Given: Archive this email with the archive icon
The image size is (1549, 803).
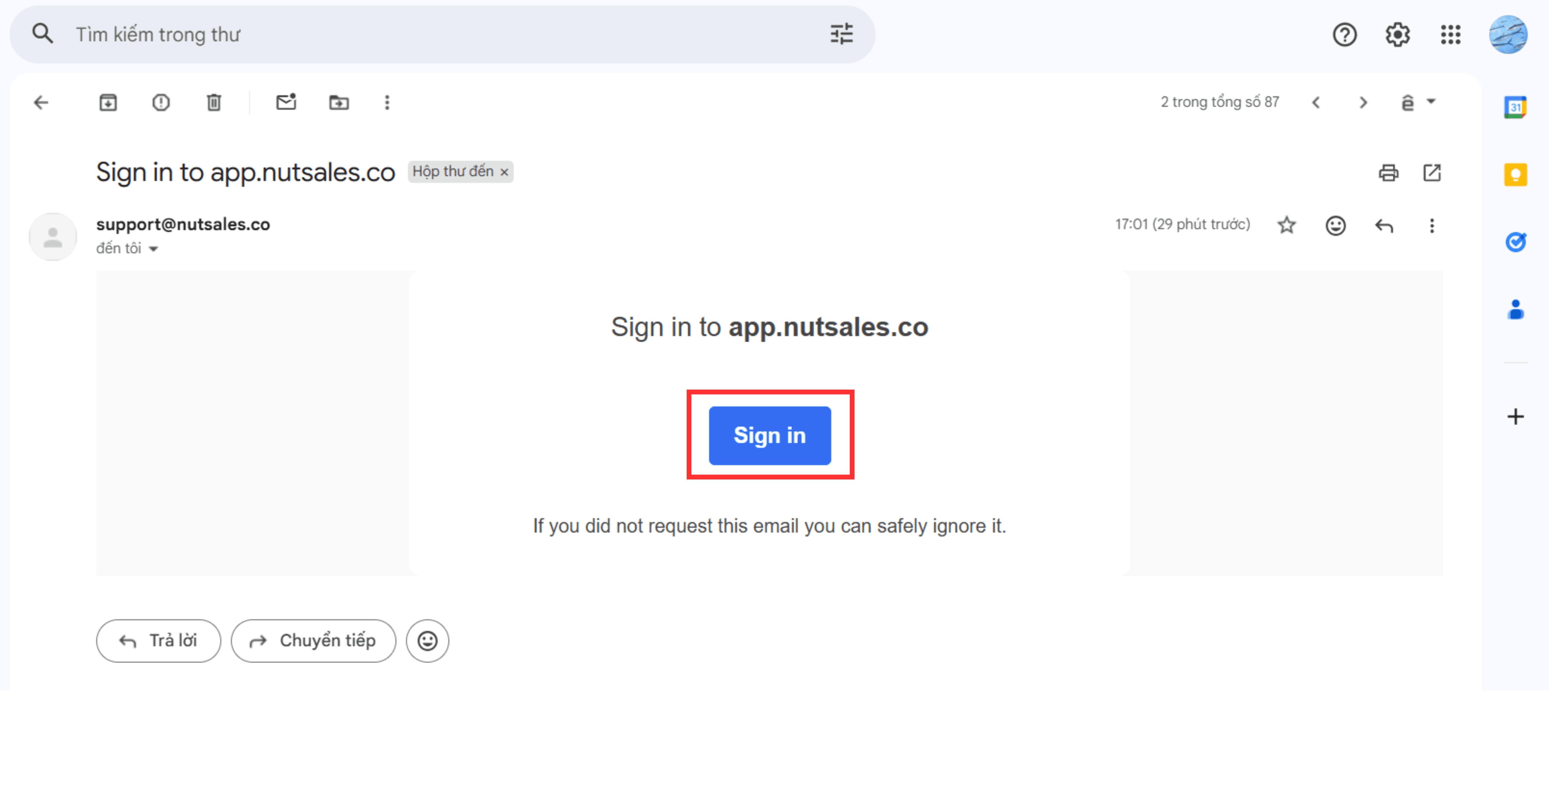Looking at the screenshot, I should pyautogui.click(x=108, y=102).
